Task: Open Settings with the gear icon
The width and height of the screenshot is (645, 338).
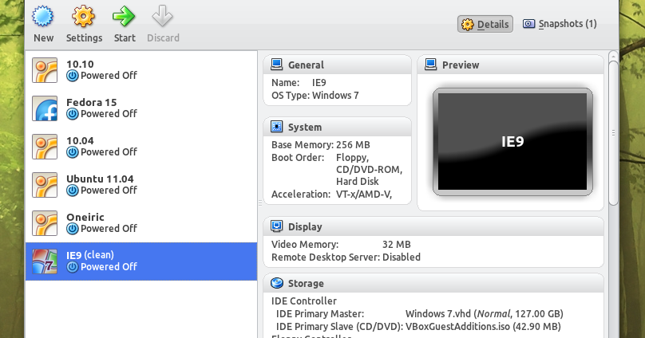Action: click(x=84, y=17)
